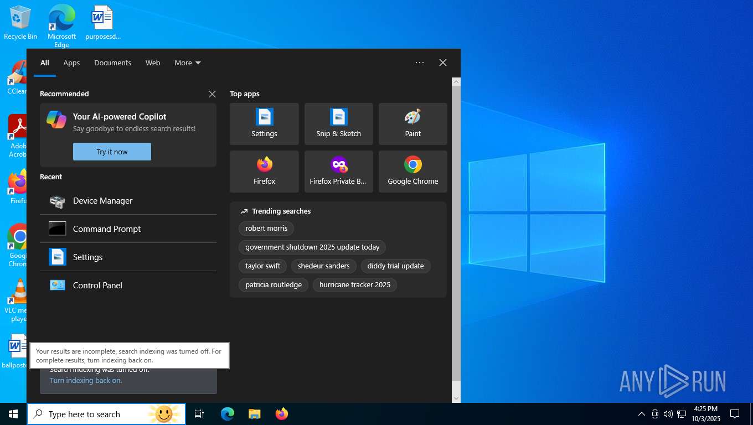The image size is (753, 425).
Task: Launch Google Chrome tile in Top apps
Action: coord(412,172)
